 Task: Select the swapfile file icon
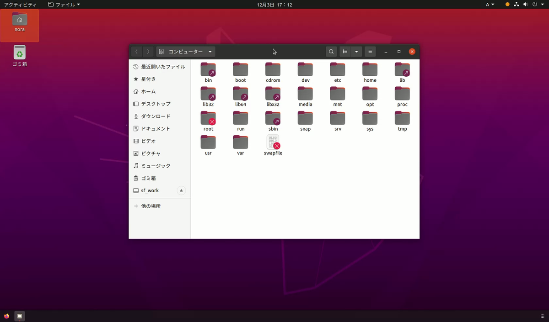click(273, 143)
